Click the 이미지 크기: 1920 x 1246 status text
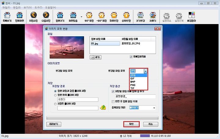The image size is (220, 139). 73,136
